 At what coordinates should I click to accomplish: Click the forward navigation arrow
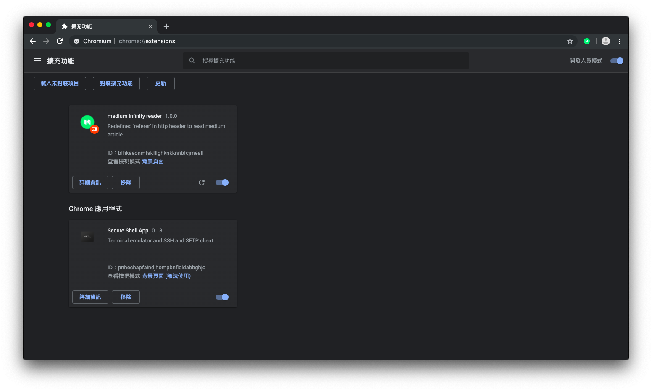46,41
